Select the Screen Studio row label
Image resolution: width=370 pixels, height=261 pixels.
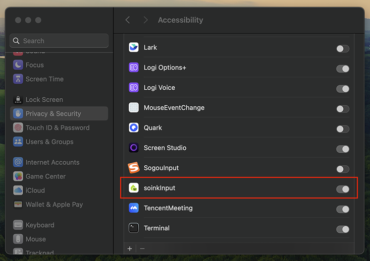point(165,148)
